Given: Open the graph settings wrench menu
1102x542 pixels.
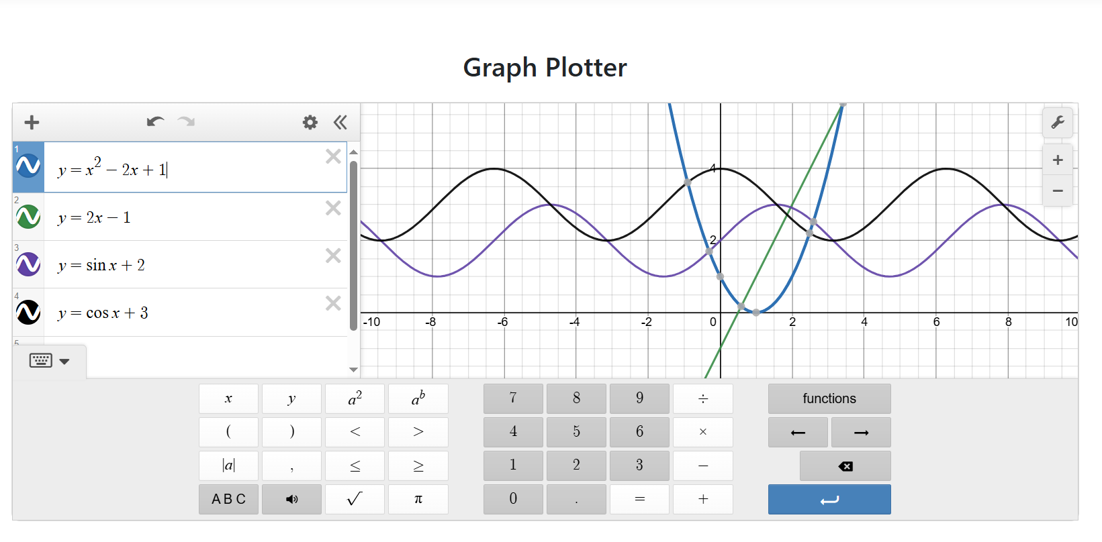Looking at the screenshot, I should (1058, 122).
